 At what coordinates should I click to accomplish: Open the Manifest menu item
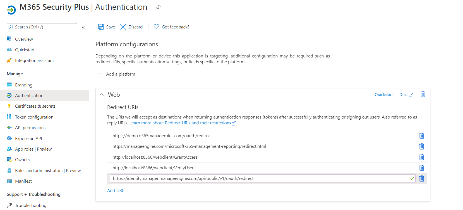click(x=23, y=181)
